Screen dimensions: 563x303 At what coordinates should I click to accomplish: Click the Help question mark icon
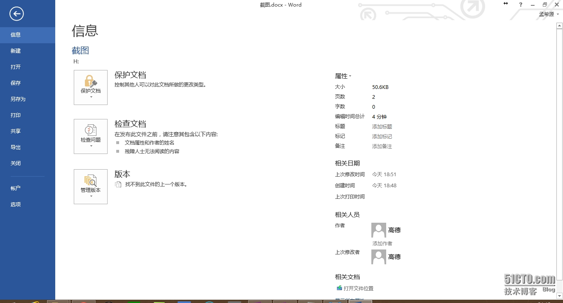(x=521, y=5)
